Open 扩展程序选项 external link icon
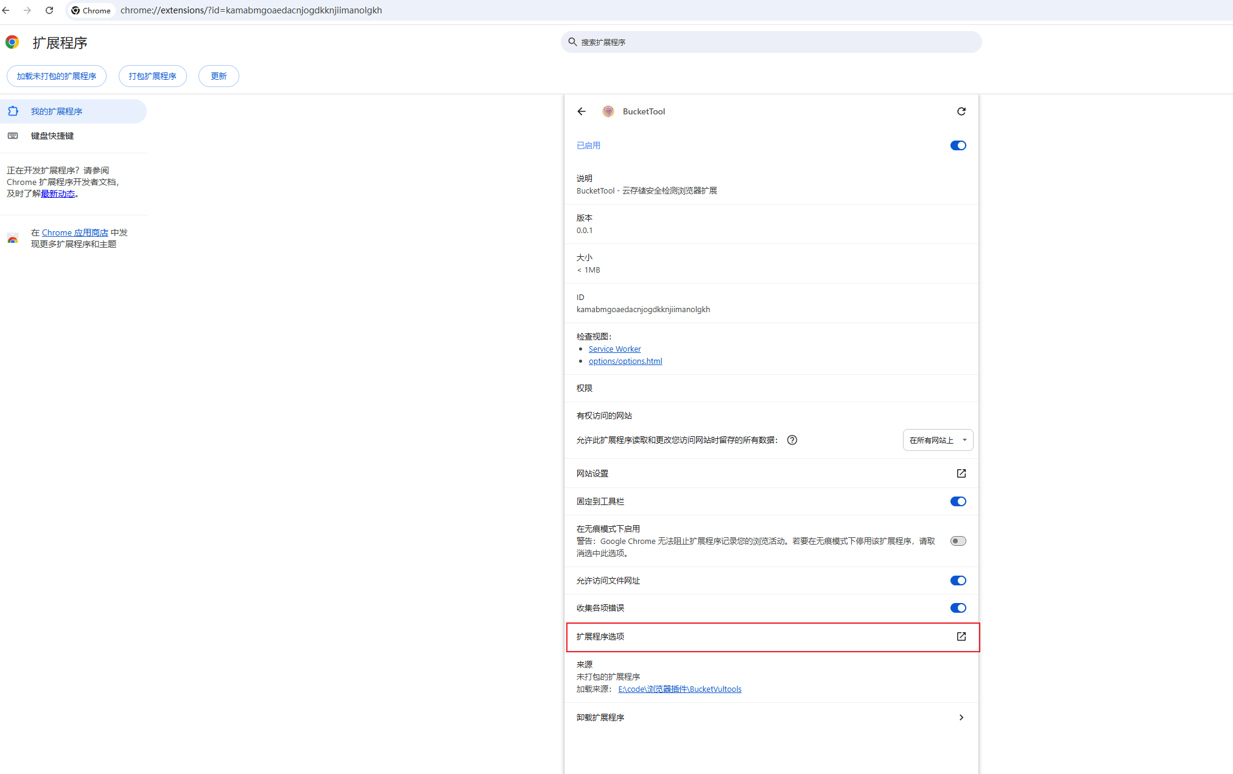 tap(961, 636)
